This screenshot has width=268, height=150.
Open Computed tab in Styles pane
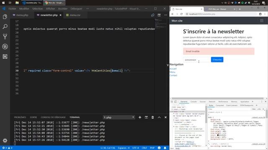pos(219,105)
